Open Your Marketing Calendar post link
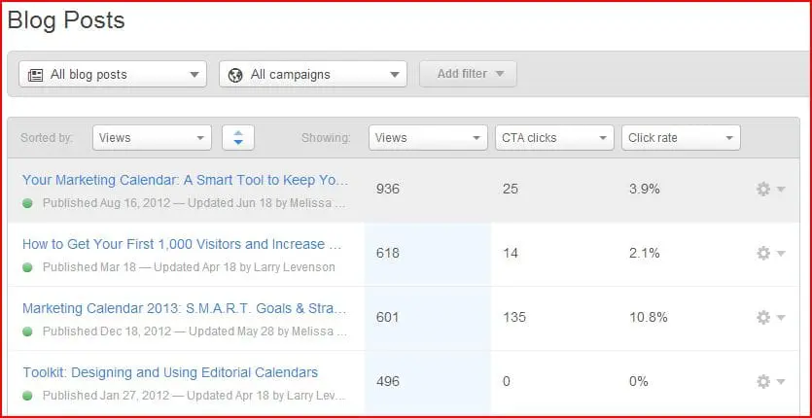The width and height of the screenshot is (812, 418). click(x=185, y=180)
